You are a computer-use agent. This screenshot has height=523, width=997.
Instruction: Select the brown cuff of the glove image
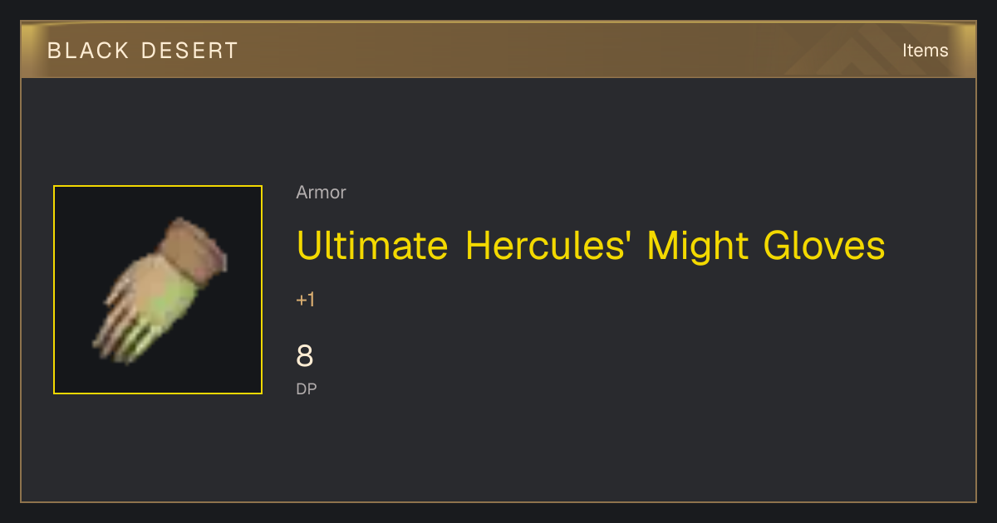tap(194, 247)
